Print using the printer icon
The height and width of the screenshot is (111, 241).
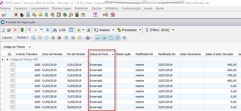pos(88,30)
